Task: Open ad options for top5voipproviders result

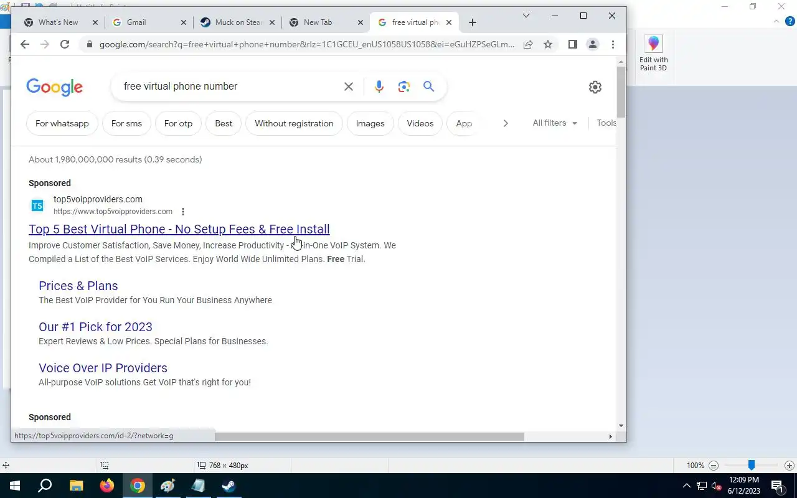Action: 182,212
